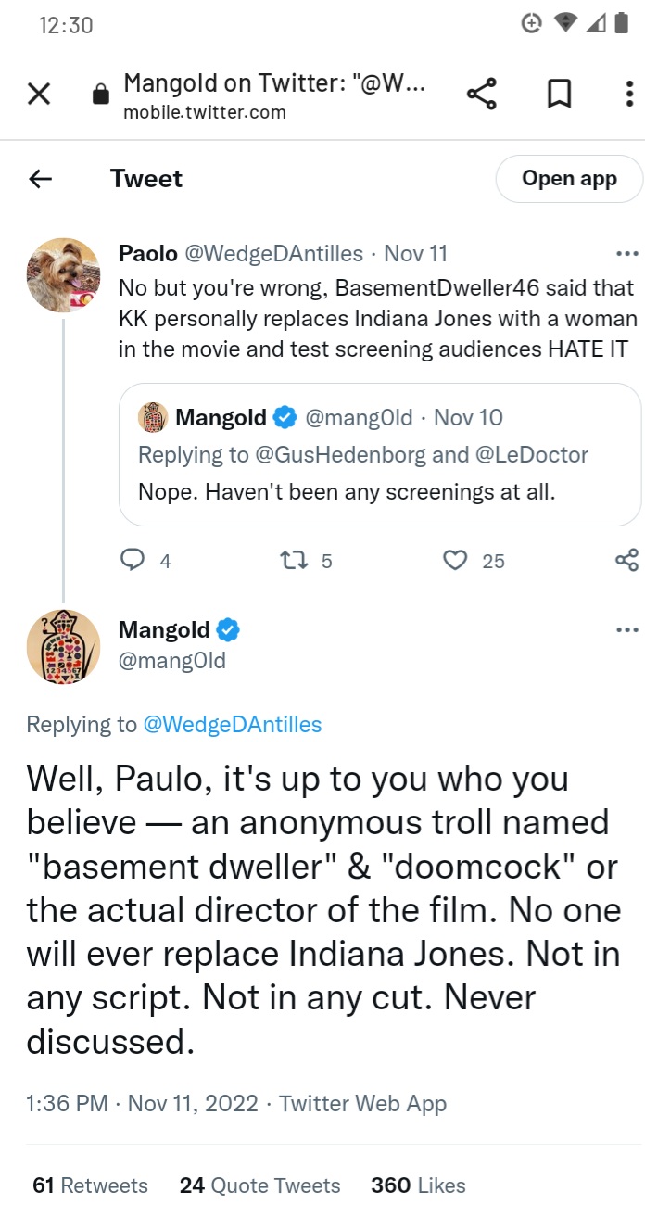Show the 360 Likes list
The height and width of the screenshot is (1217, 645).
click(x=418, y=1185)
